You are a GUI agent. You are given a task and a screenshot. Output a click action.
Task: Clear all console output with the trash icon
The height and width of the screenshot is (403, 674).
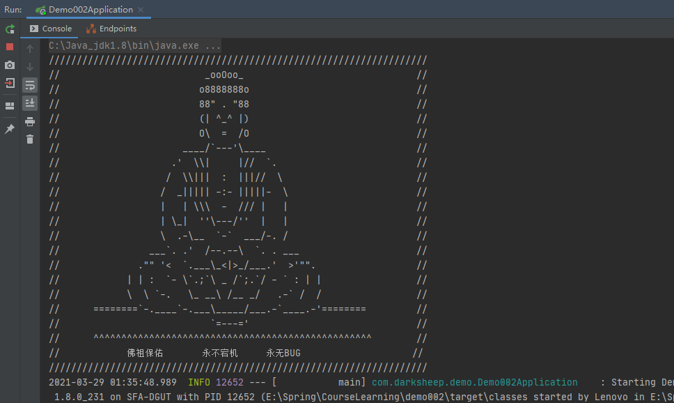click(30, 139)
